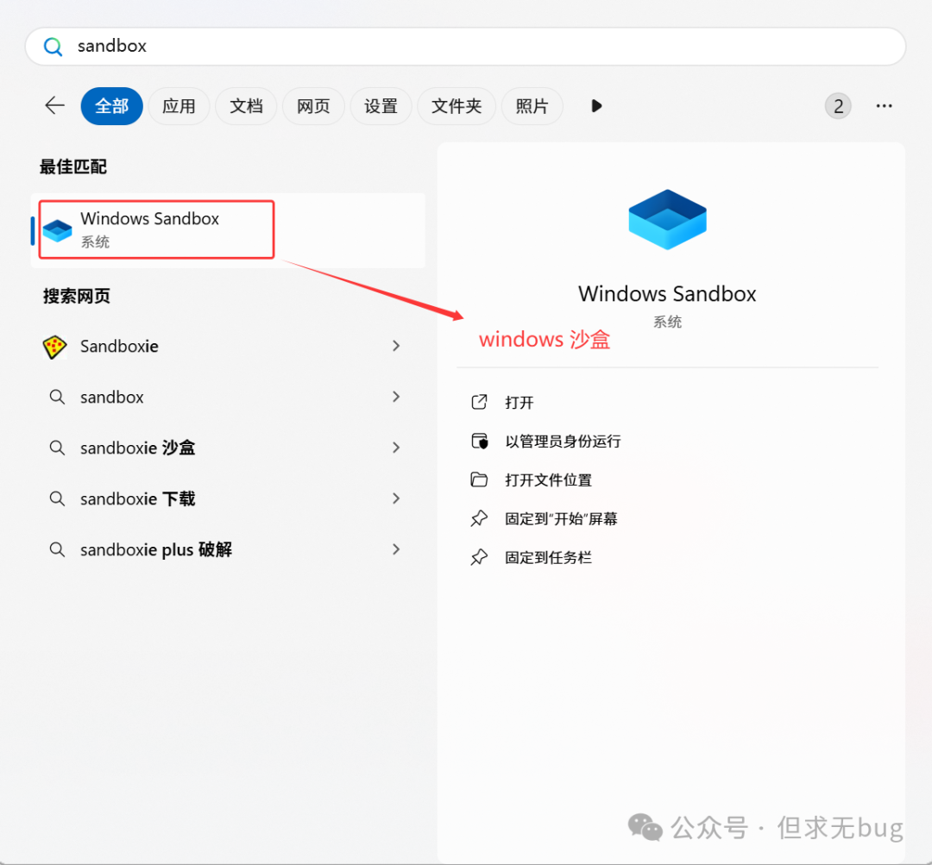Click the search box containing "sandbox"
Image resolution: width=932 pixels, height=865 pixels.
point(466,47)
